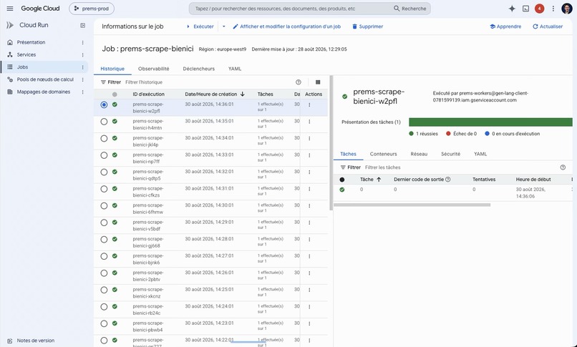The image size is (577, 347).
Task: Open help icon beside Dernier code de sortie
Action: pos(448,180)
